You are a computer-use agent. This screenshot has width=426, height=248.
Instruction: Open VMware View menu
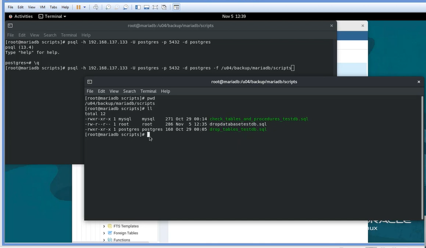point(31,7)
